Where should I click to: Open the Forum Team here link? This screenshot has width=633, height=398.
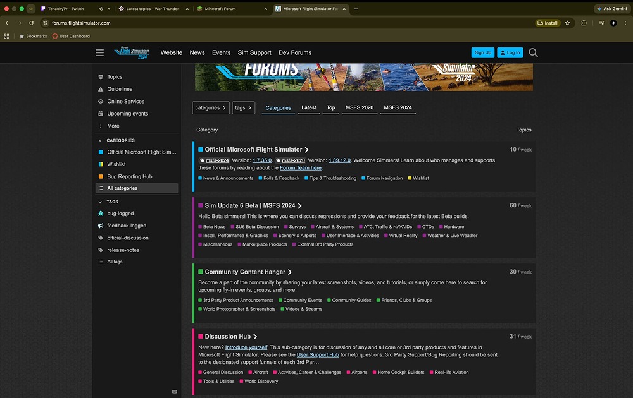click(x=301, y=168)
